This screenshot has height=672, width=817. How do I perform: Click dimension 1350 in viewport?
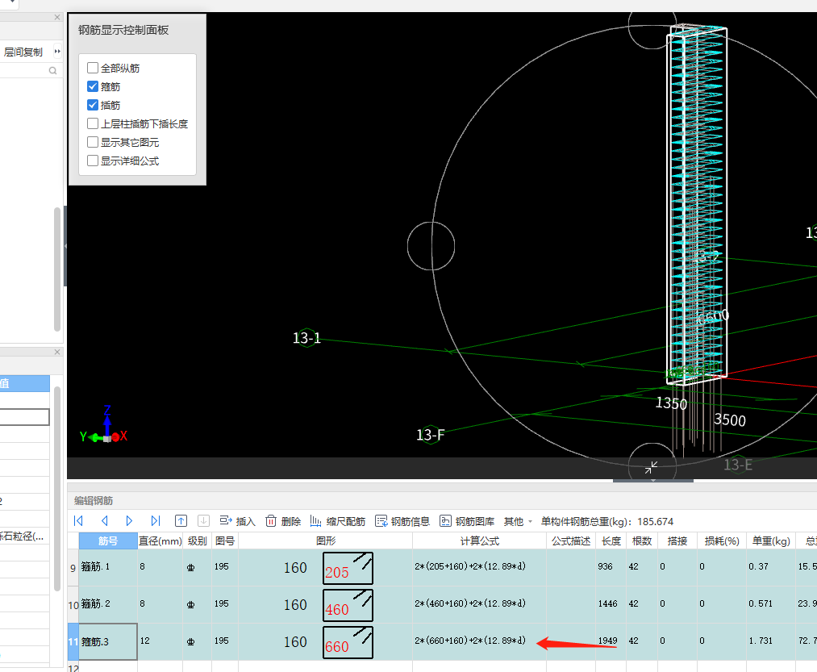click(671, 403)
